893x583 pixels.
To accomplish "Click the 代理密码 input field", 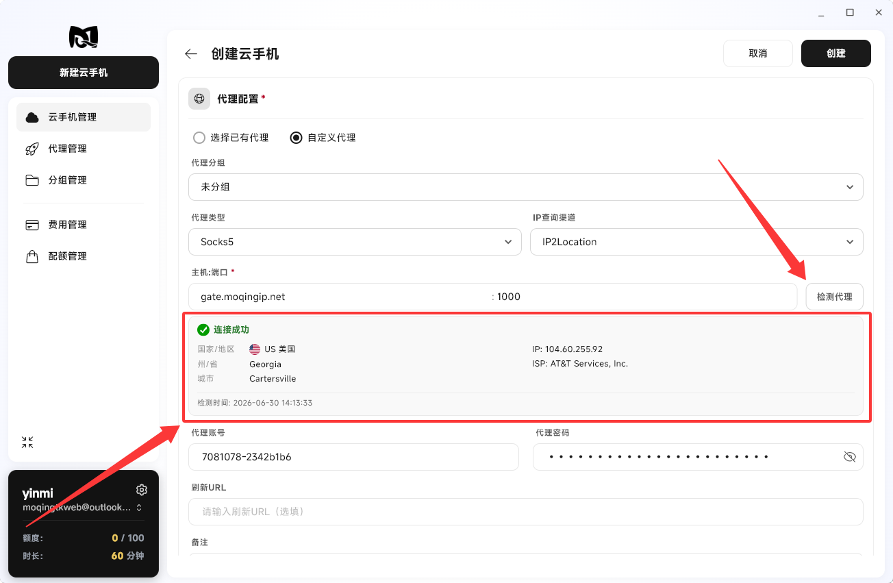I will [698, 457].
